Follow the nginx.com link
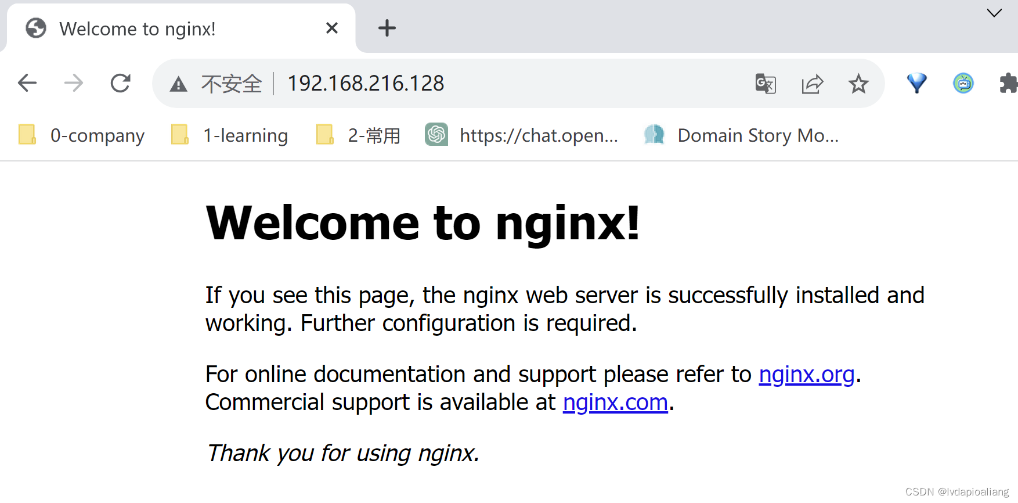Screen dimensions: 1018x503 point(615,403)
